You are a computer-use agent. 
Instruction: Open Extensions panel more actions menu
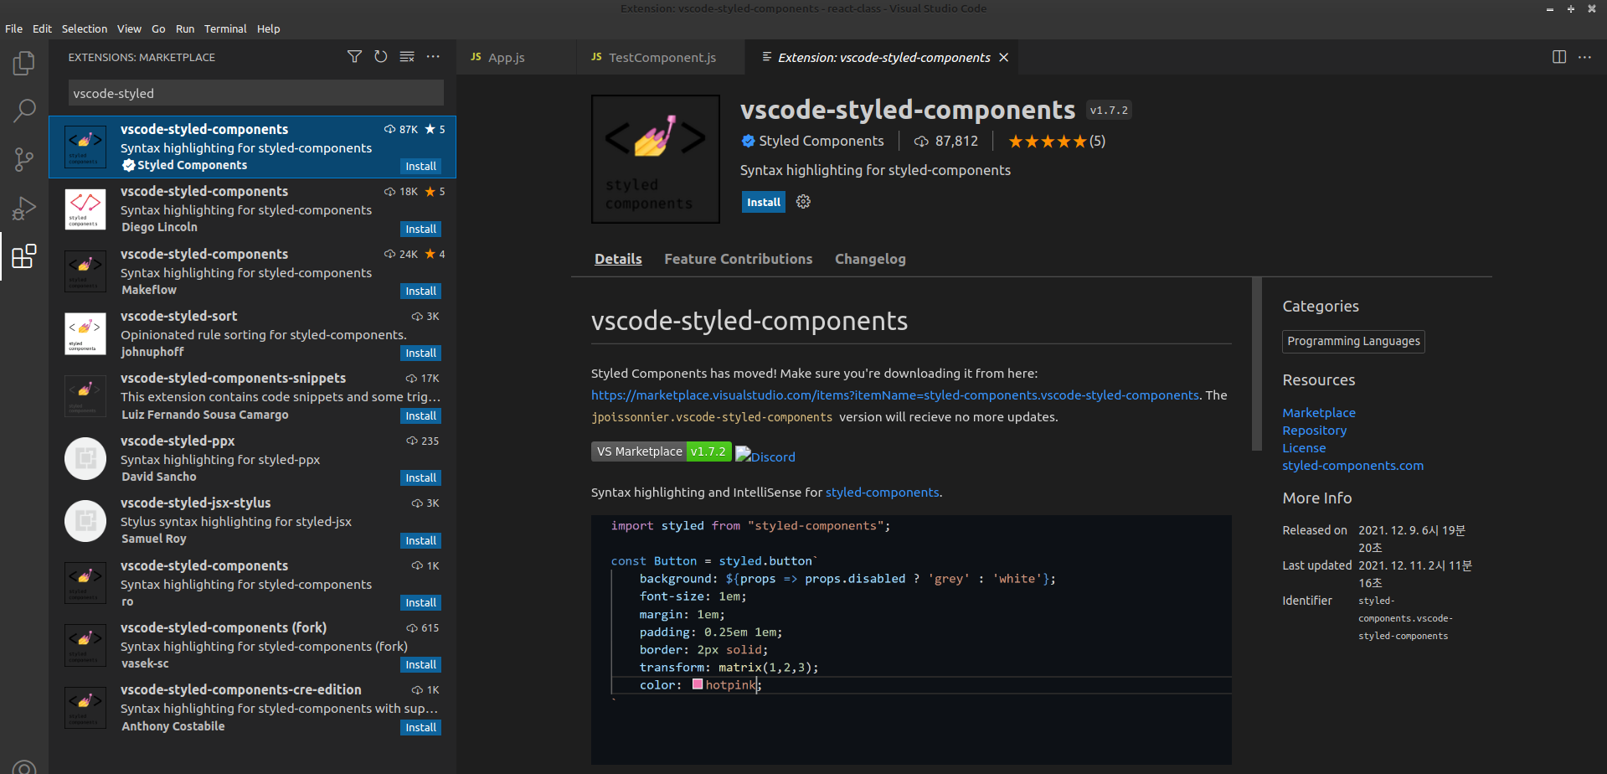(433, 57)
